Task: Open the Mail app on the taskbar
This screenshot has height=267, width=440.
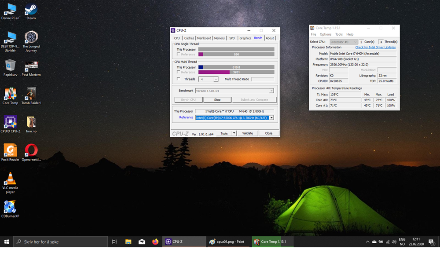Action: point(142,241)
